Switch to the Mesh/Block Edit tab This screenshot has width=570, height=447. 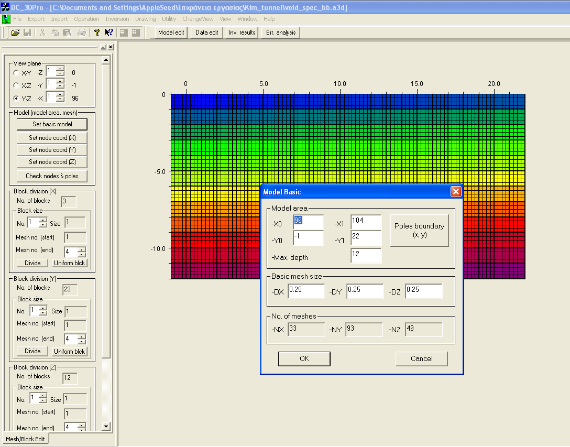coord(25,439)
